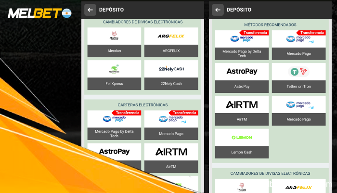
Task: Select AIRTM logo in left panel
Action: 171,152
